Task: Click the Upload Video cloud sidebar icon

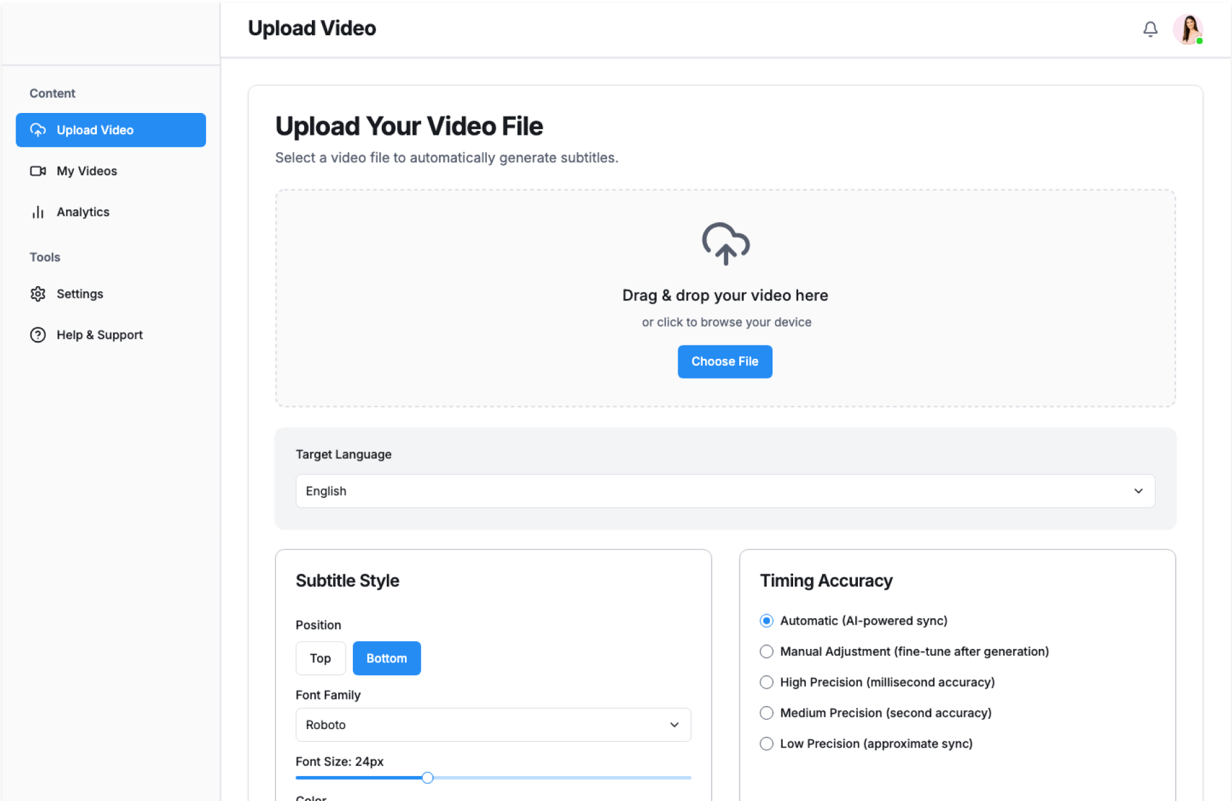Action: coord(38,130)
